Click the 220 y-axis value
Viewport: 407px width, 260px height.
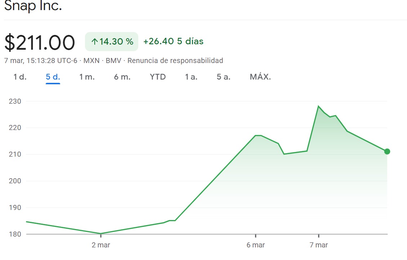point(15,128)
